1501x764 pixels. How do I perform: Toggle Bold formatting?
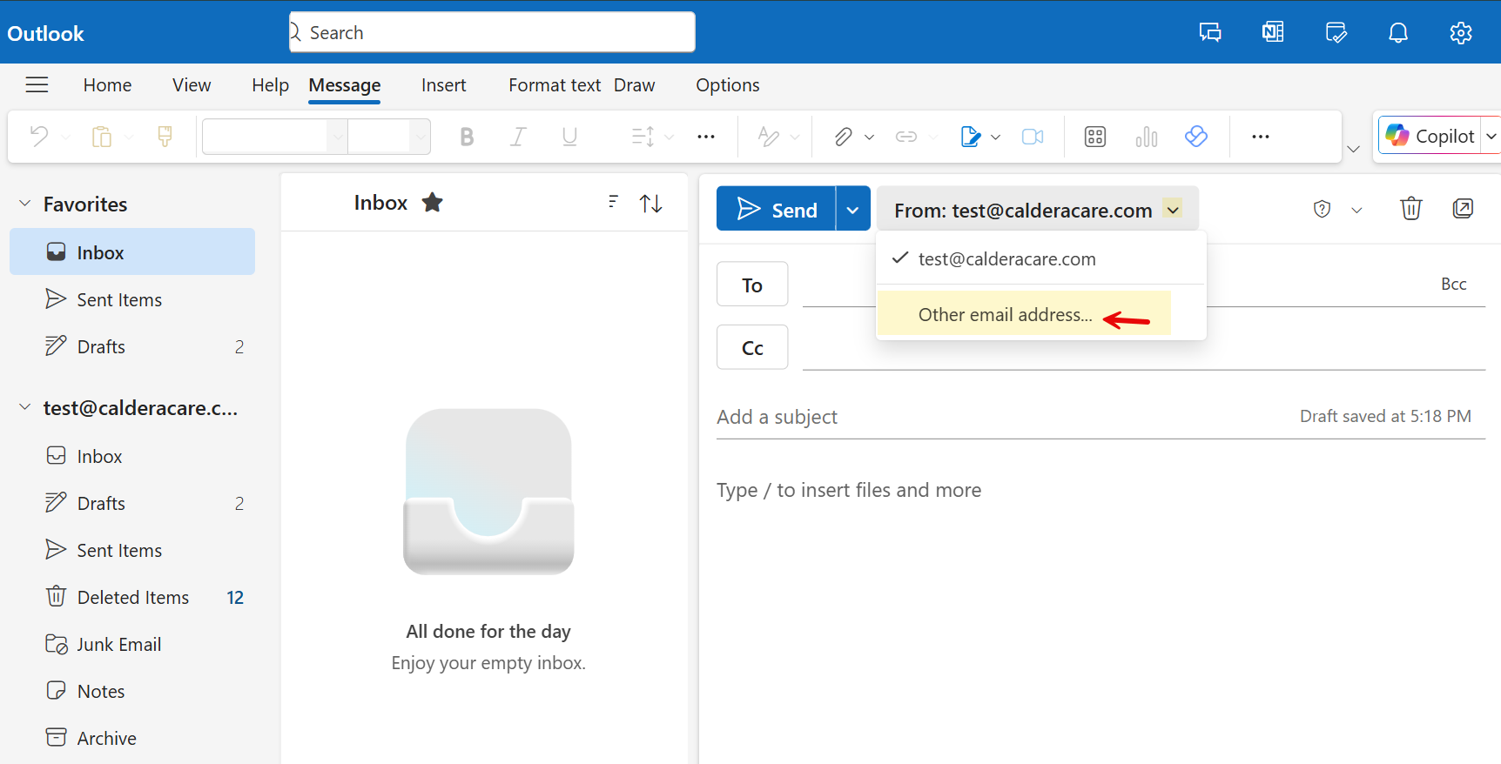point(467,137)
